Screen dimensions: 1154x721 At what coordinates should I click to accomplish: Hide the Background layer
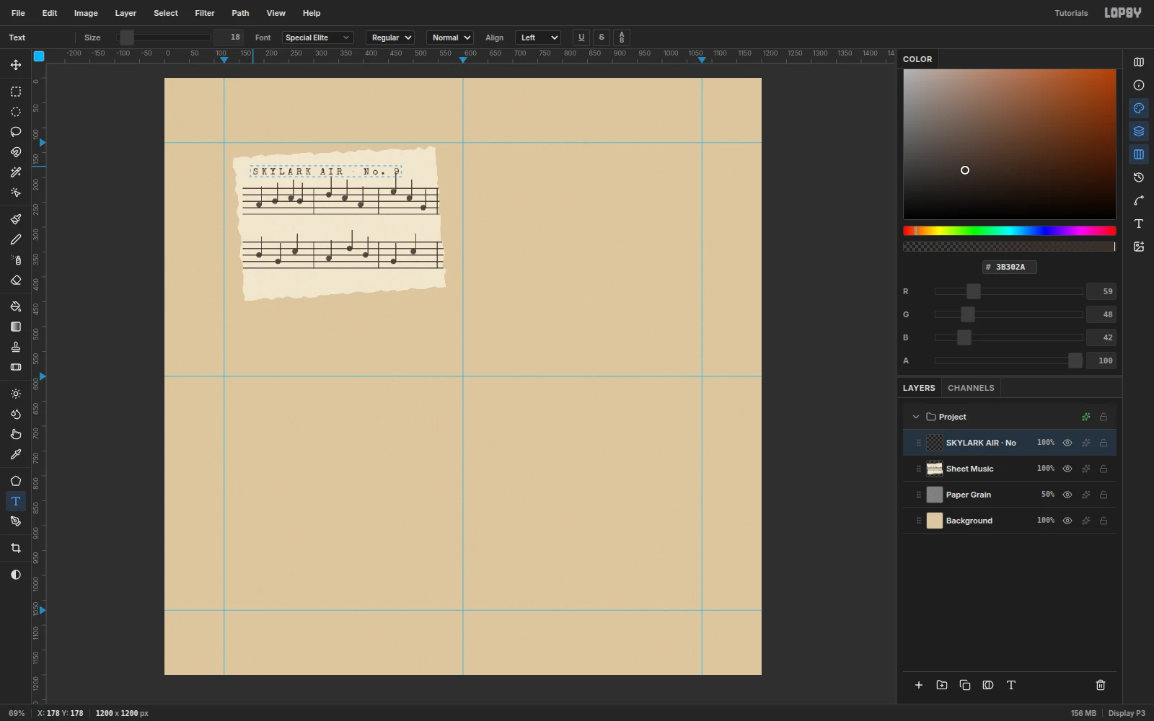coord(1067,521)
